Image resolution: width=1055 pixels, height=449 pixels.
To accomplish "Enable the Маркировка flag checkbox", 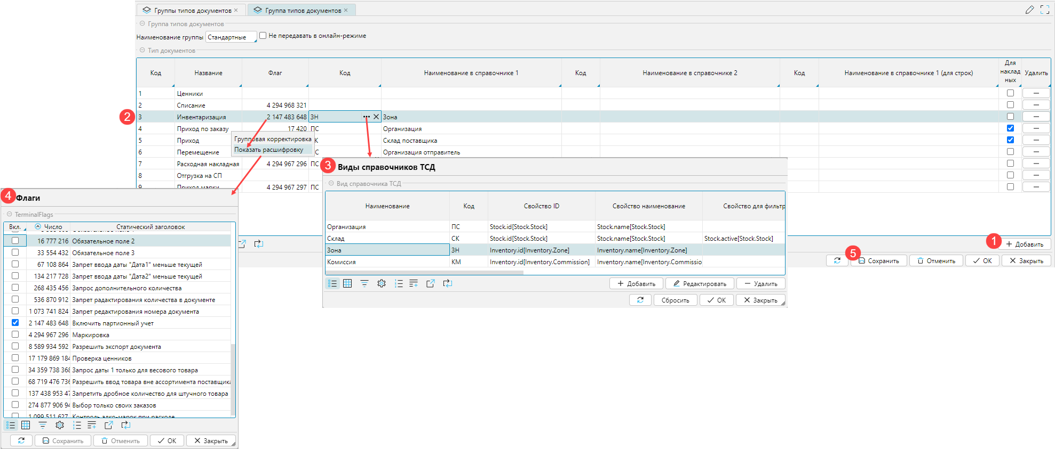I will [x=15, y=334].
